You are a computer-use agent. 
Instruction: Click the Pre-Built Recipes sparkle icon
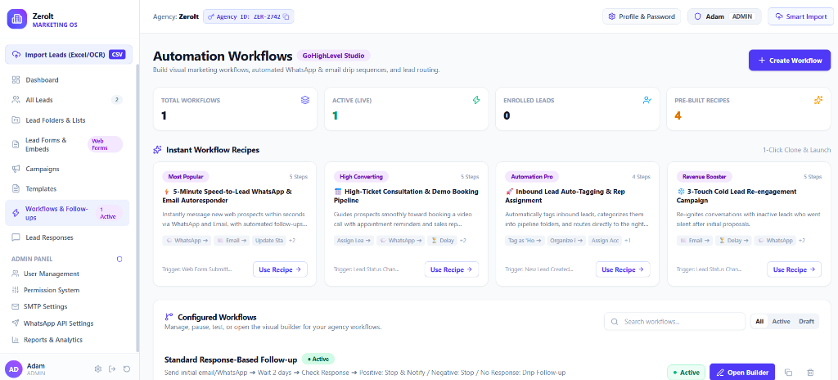pos(818,100)
